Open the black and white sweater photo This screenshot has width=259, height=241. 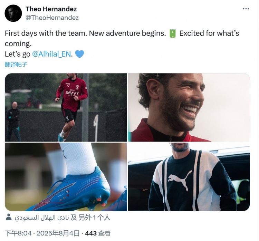pyautogui.click(x=189, y=177)
